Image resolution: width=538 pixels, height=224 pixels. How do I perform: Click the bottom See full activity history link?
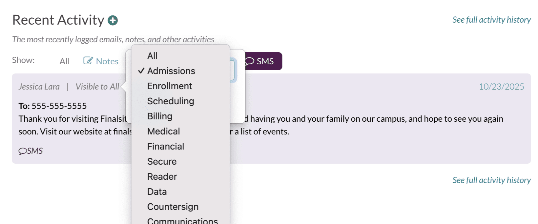491,180
